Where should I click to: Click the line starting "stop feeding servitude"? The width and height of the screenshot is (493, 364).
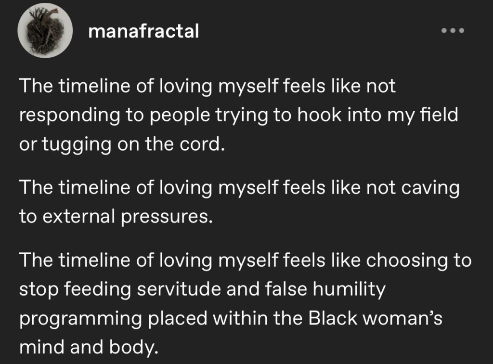(202, 289)
